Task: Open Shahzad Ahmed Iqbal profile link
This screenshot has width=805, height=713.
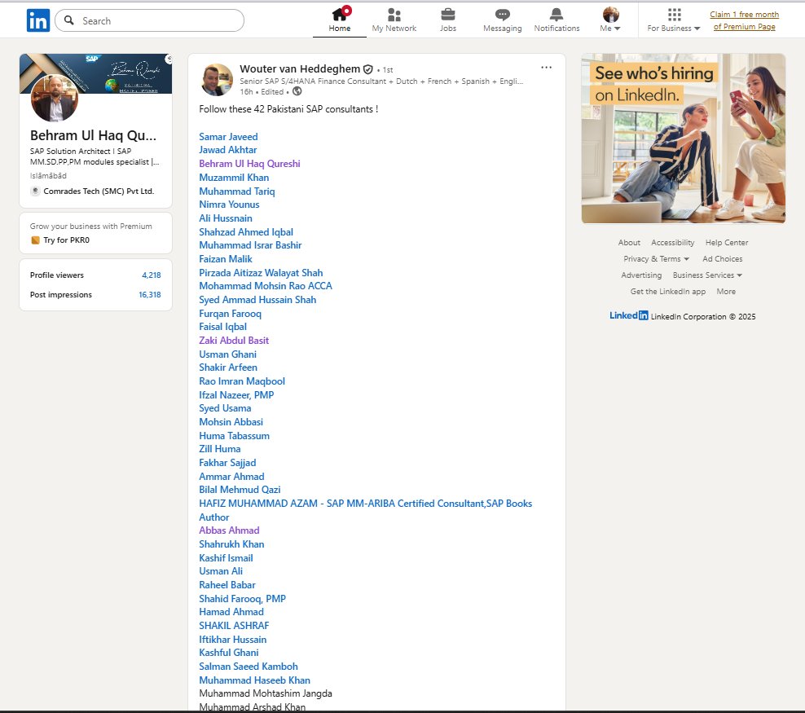Action: click(246, 232)
